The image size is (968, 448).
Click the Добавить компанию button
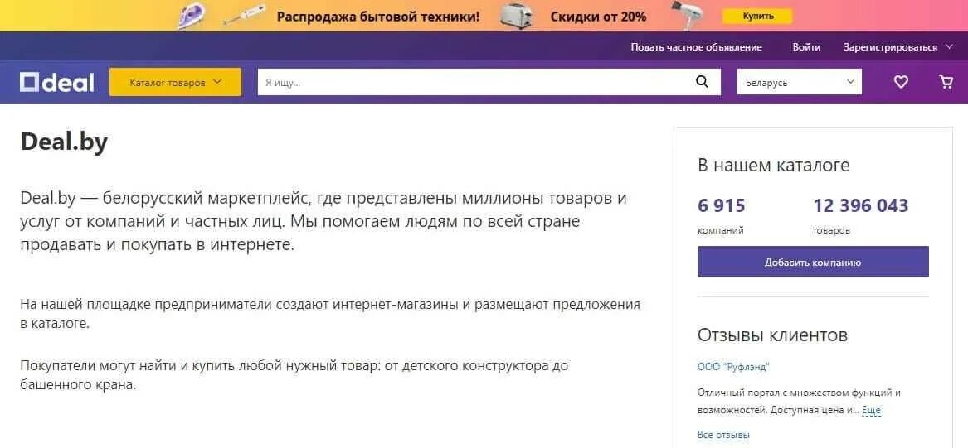(813, 262)
